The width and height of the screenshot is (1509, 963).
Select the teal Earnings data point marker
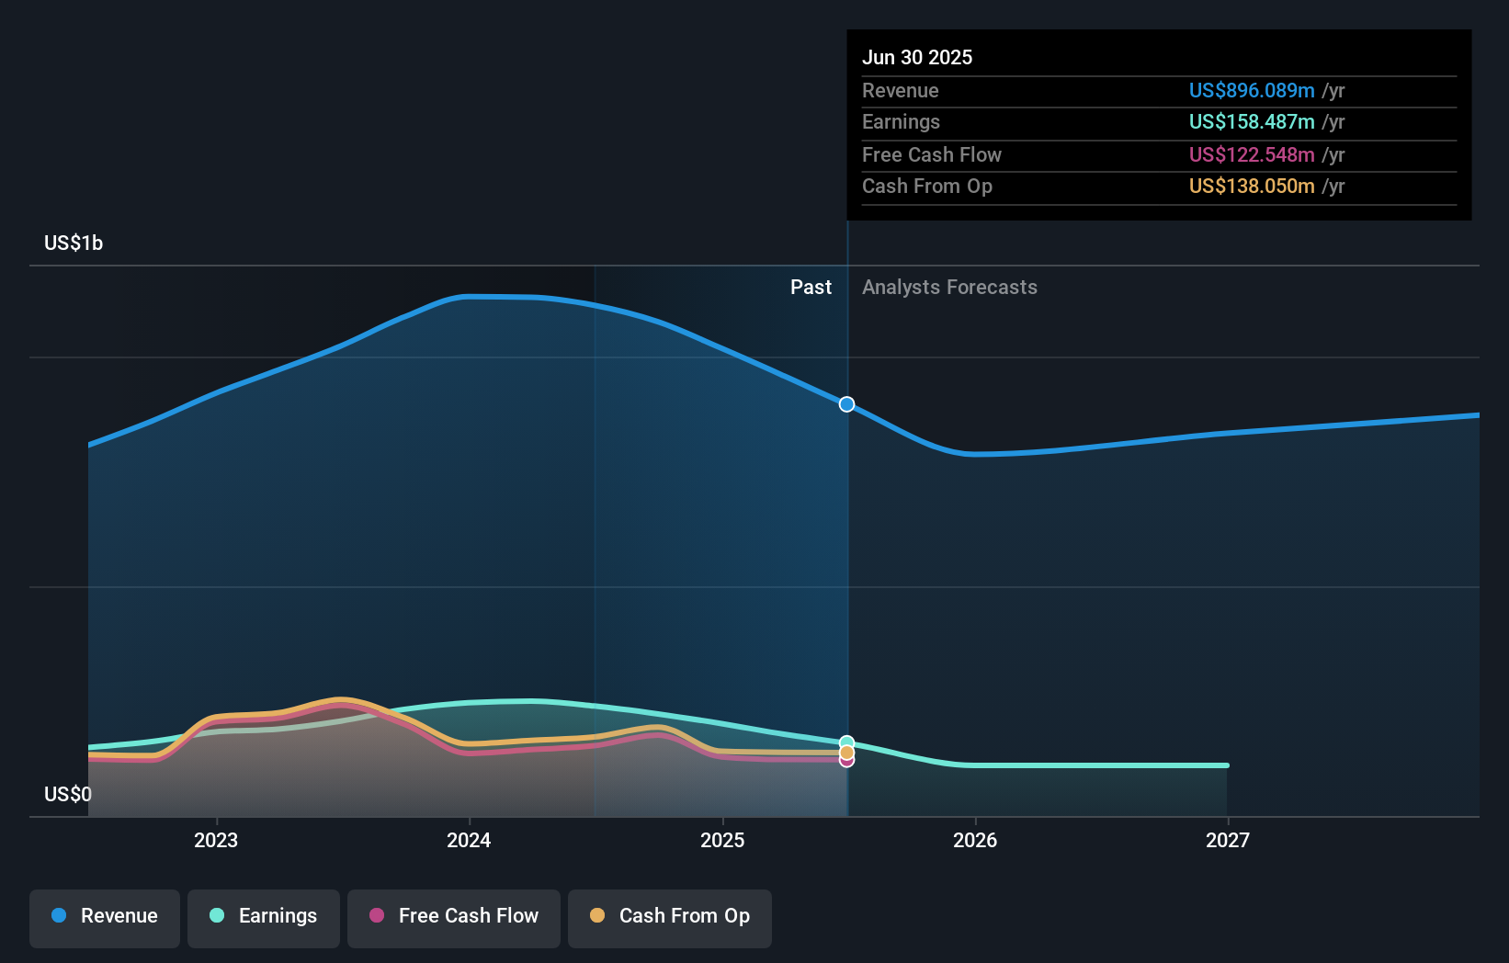click(846, 742)
